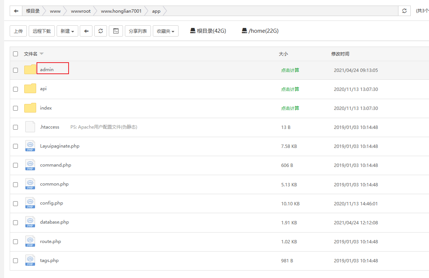Click the .htaccess file icon
The width and height of the screenshot is (429, 278).
pyautogui.click(x=30, y=127)
